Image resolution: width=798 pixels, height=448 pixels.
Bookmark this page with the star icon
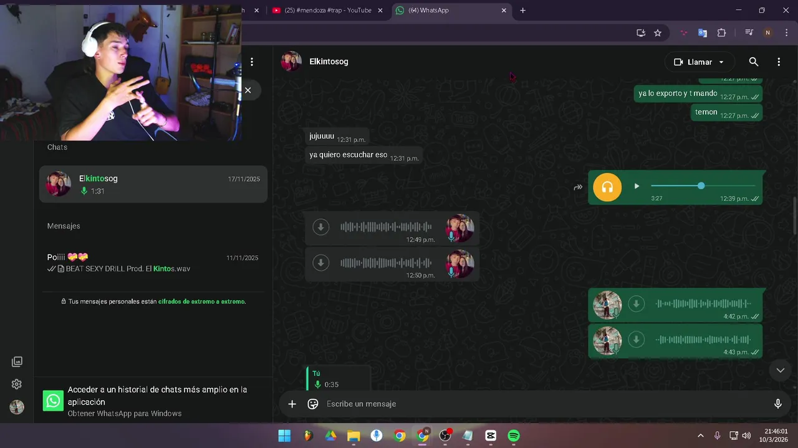658,33
